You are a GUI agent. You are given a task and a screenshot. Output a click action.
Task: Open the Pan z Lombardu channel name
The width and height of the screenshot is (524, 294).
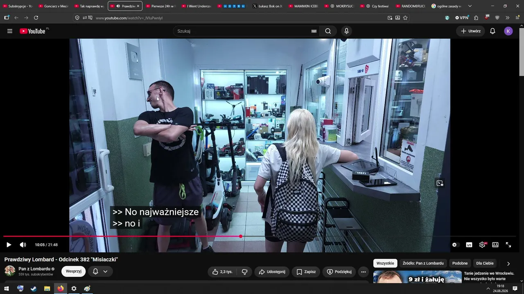click(34, 269)
